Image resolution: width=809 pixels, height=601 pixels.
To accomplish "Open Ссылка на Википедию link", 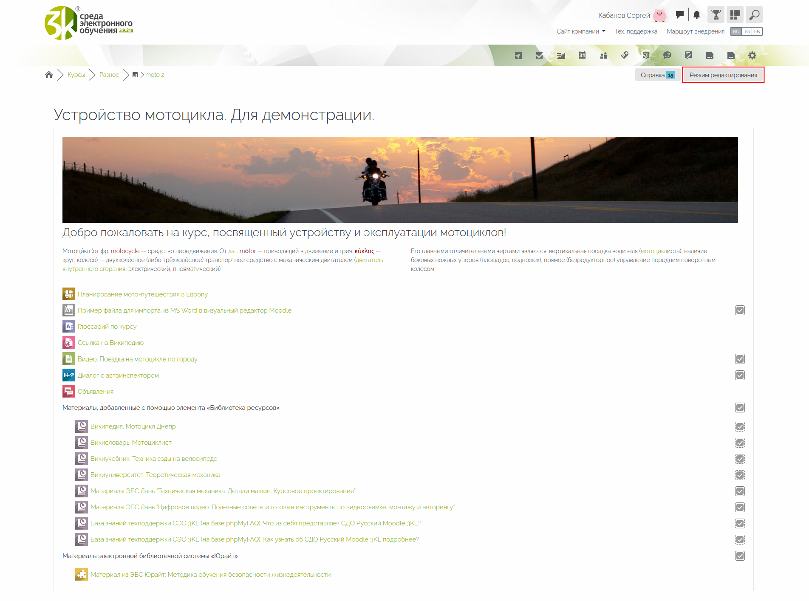I will [110, 343].
